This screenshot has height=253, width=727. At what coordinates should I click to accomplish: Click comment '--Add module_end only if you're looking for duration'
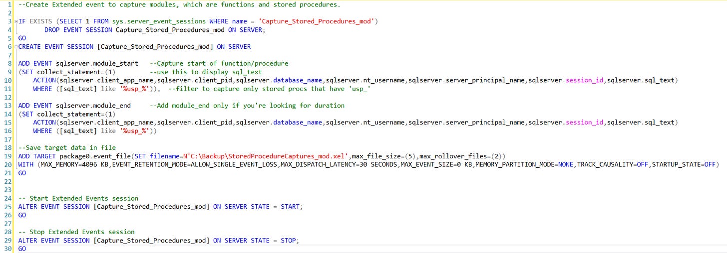click(x=247, y=106)
